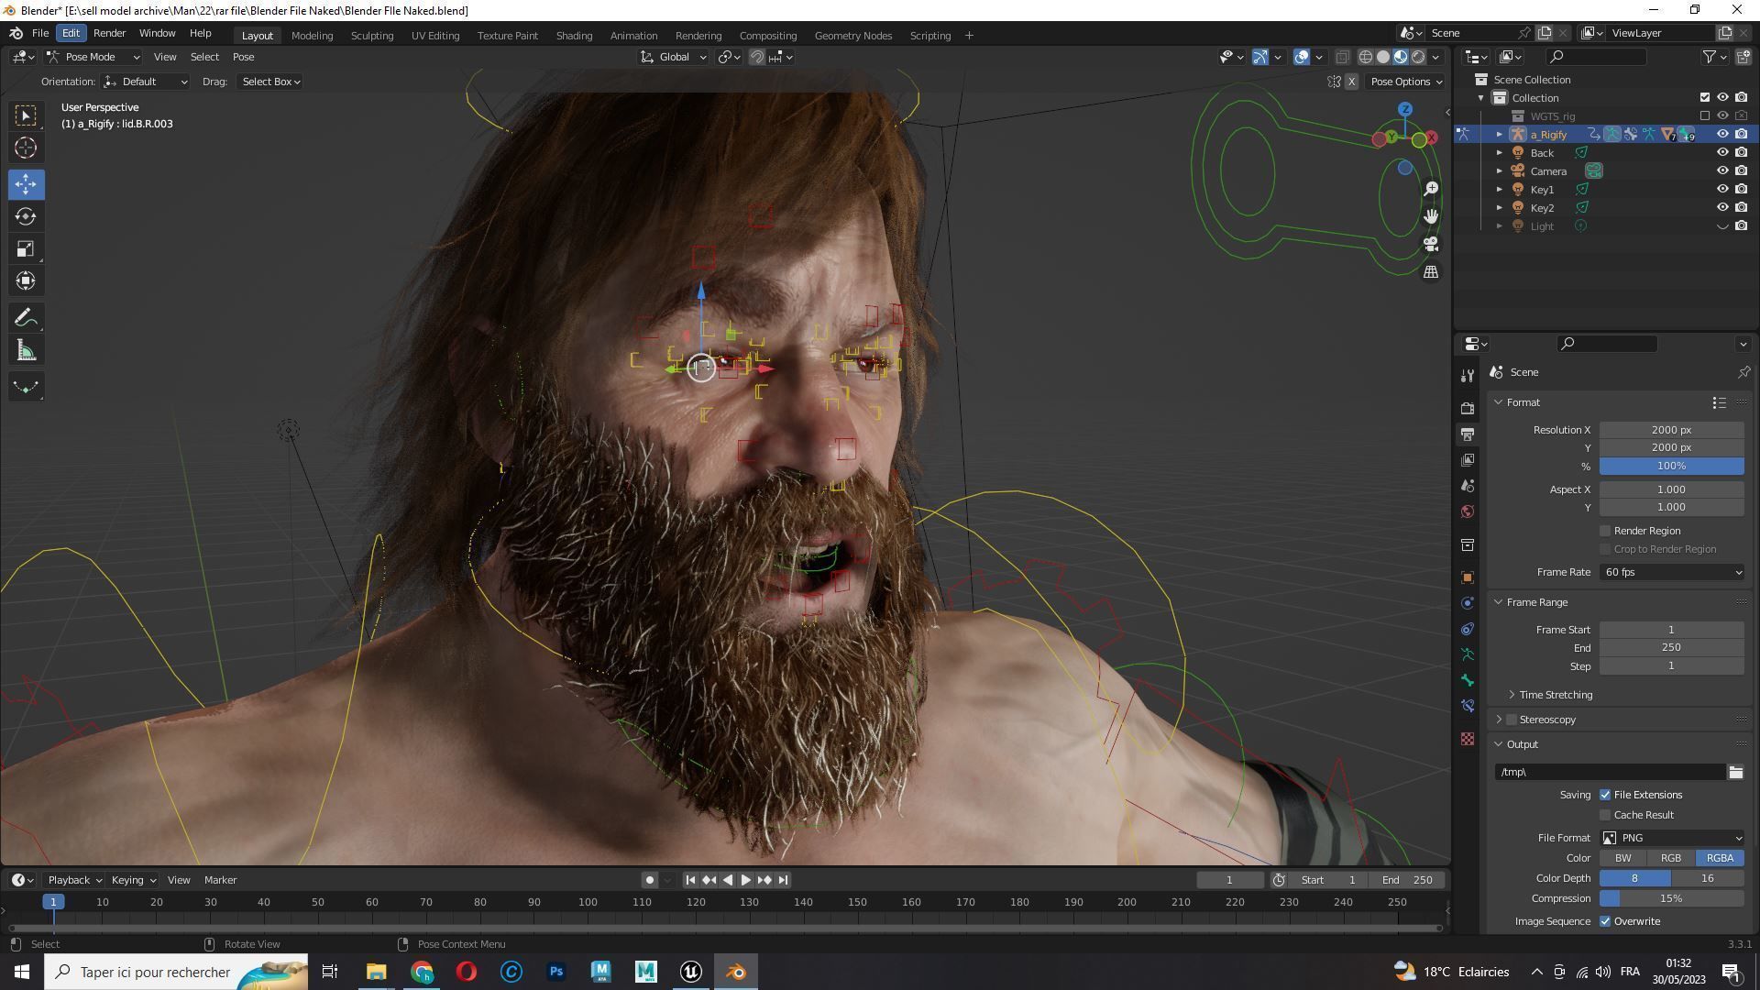This screenshot has width=1760, height=990.
Task: Open the Frame Rate dropdown
Action: point(1671,572)
